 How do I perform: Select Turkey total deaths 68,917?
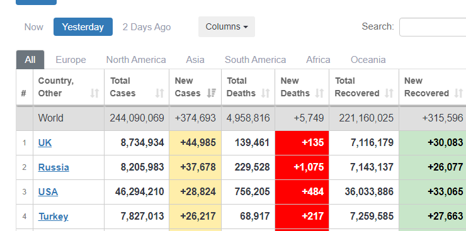pyautogui.click(x=254, y=216)
